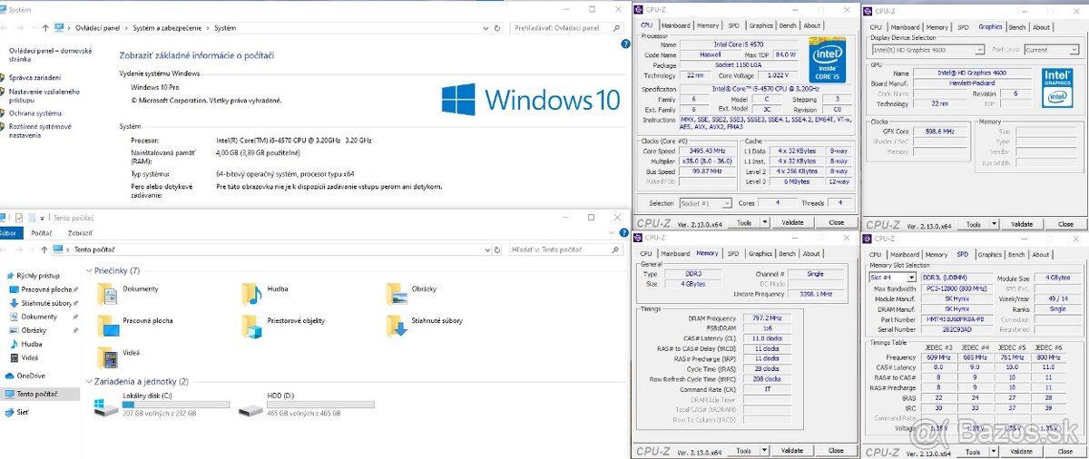Open the Obrázky folder icon in Priečinky
The width and height of the screenshot is (1089, 459).
[x=396, y=293]
